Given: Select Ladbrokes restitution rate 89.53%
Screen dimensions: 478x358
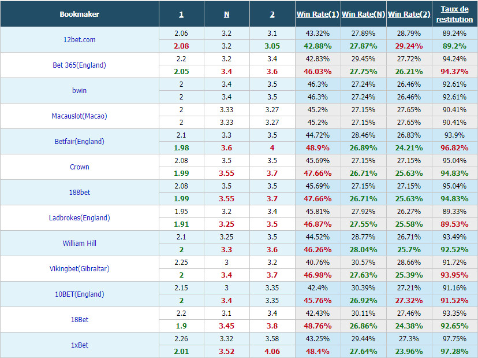Looking at the screenshot, I should (x=454, y=224).
